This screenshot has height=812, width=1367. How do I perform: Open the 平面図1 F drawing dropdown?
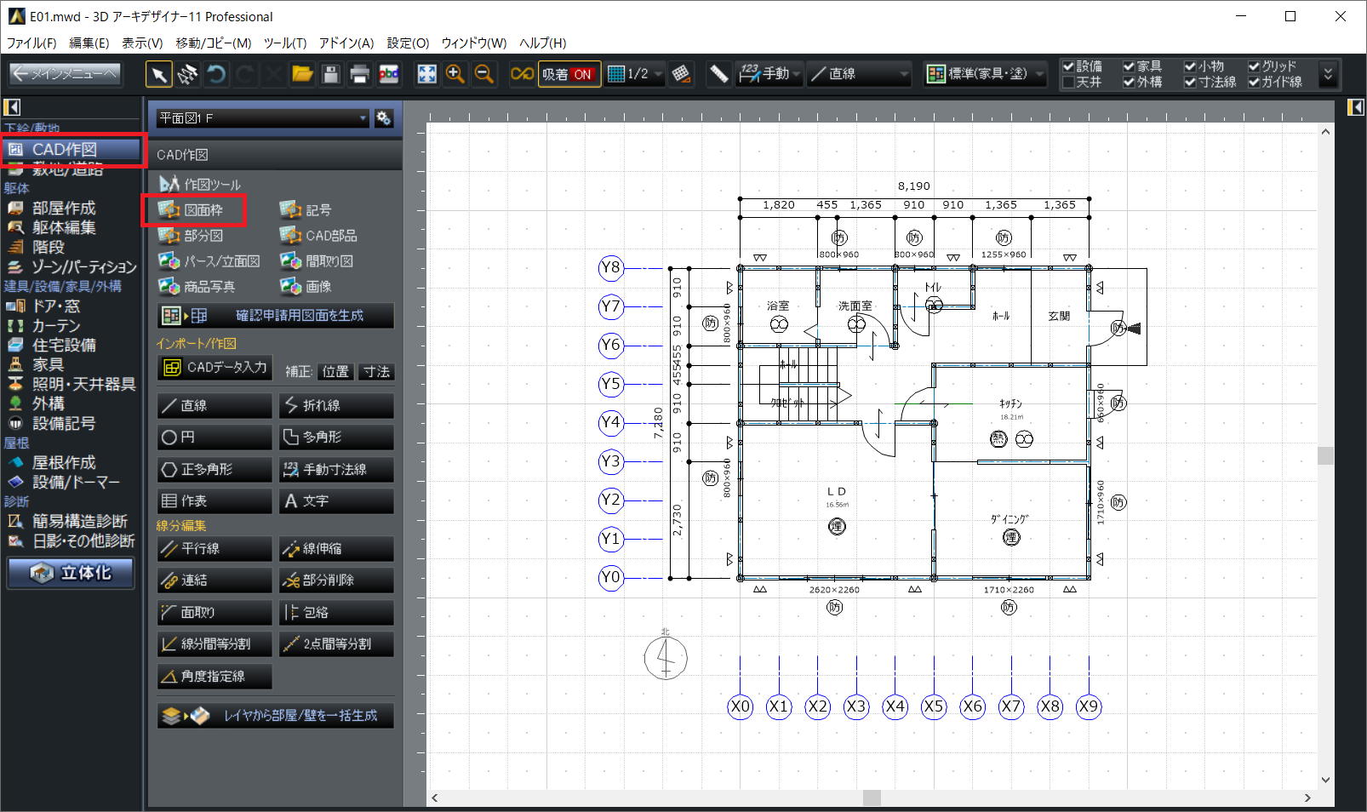click(x=262, y=118)
